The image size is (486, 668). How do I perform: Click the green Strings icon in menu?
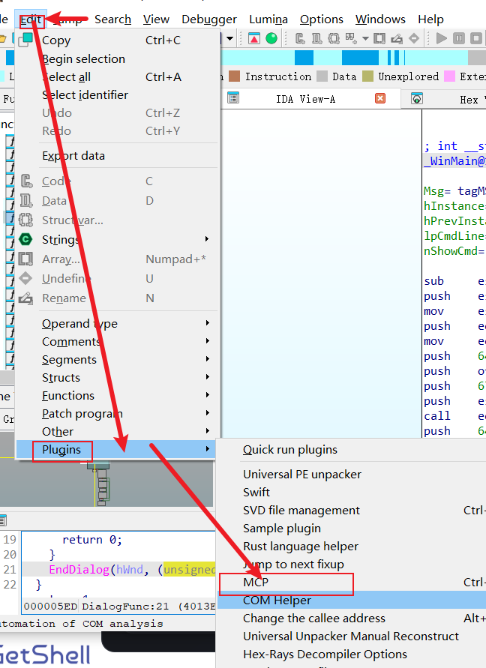pyautogui.click(x=26, y=240)
